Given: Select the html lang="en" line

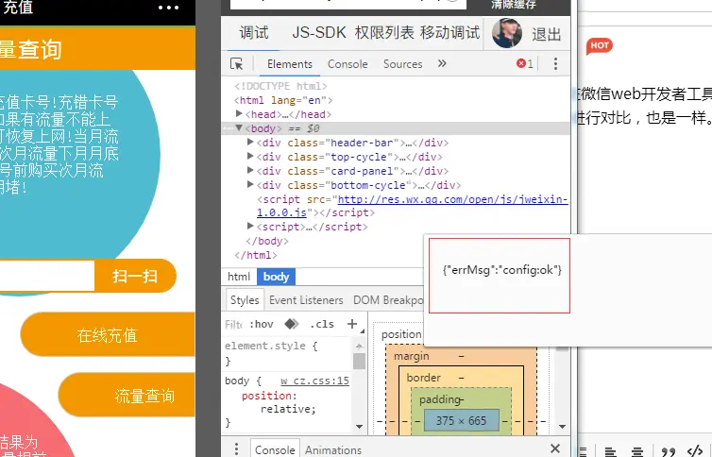Looking at the screenshot, I should click(283, 100).
